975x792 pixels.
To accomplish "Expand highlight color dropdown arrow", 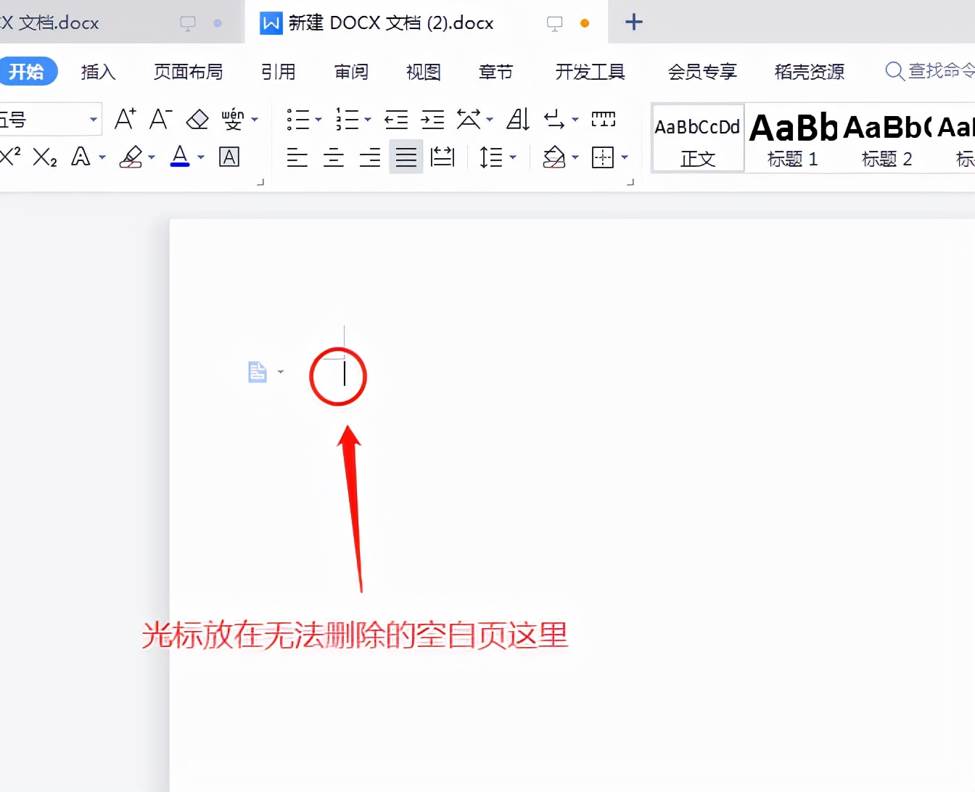I will [x=152, y=157].
